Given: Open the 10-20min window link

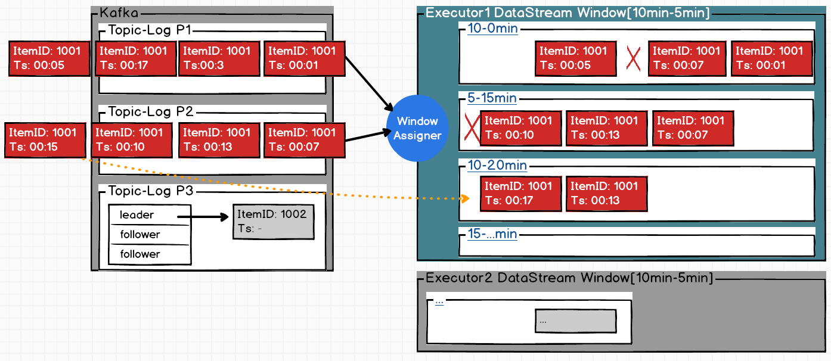Looking at the screenshot, I should pos(497,166).
